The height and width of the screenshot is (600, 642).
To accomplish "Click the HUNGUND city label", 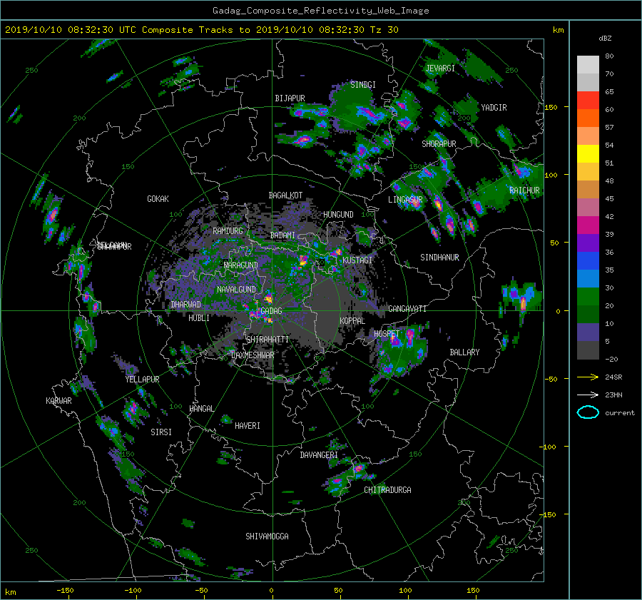I will pyautogui.click(x=338, y=215).
